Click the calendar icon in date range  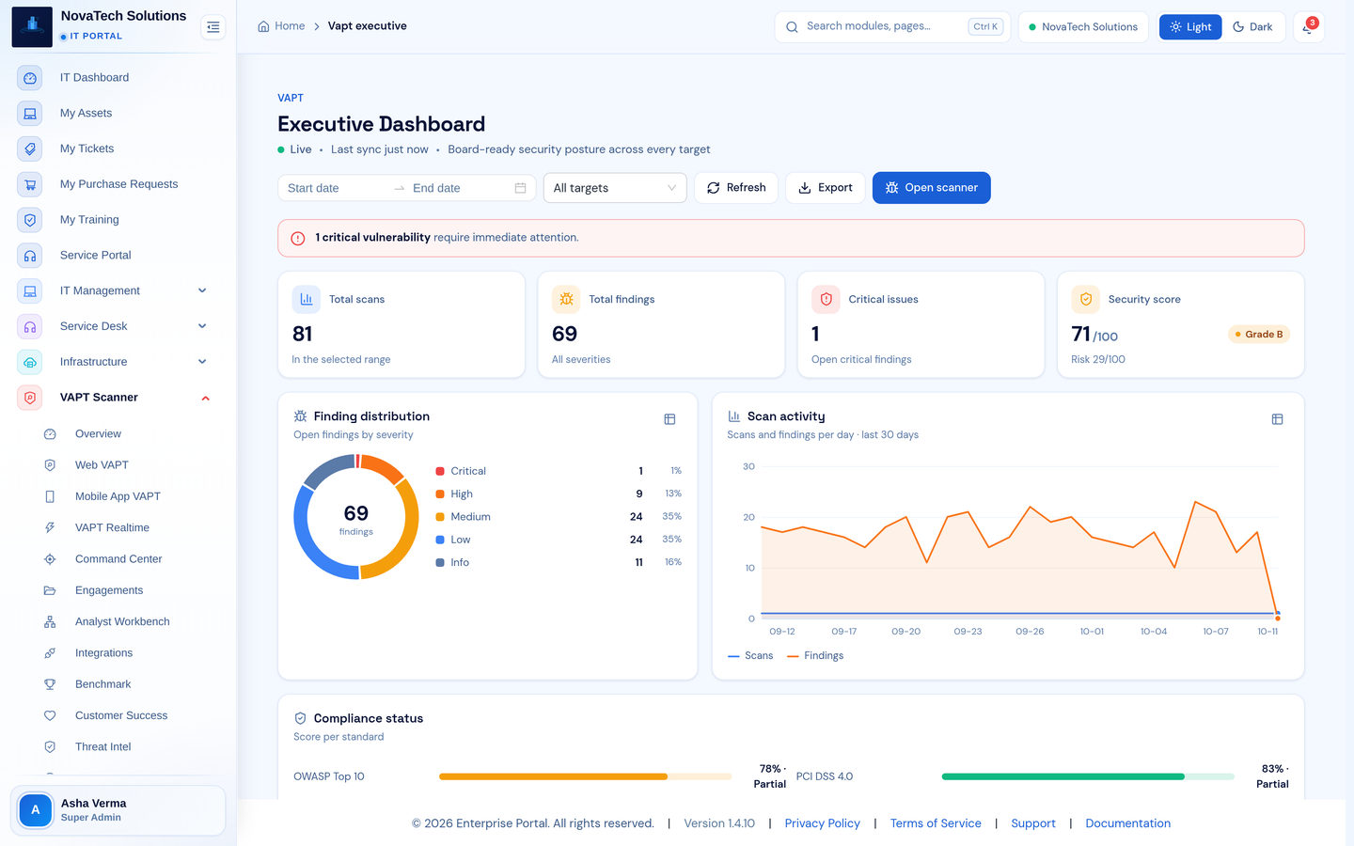(x=520, y=188)
